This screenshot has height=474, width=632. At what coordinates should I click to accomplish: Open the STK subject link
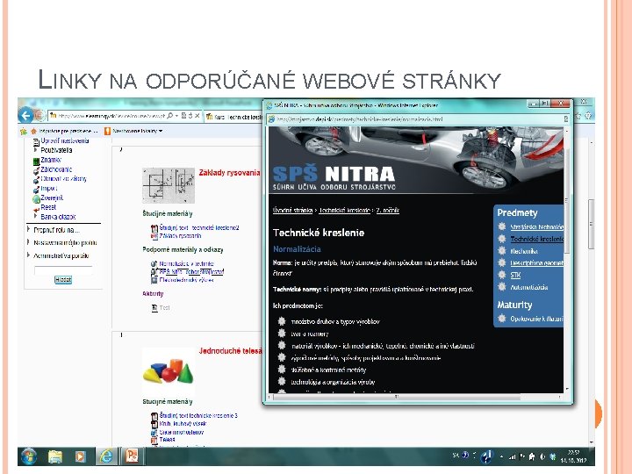(x=515, y=276)
